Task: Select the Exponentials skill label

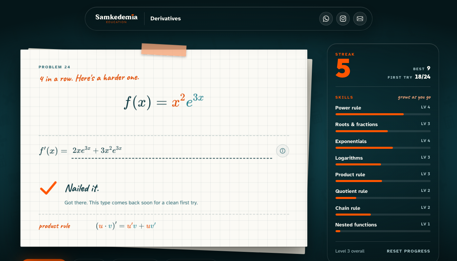Action: 351,141
